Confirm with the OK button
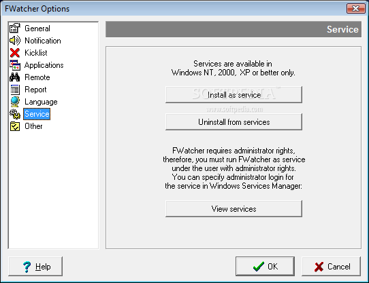Screen dimensions: 369x283 pyautogui.click(x=265, y=266)
